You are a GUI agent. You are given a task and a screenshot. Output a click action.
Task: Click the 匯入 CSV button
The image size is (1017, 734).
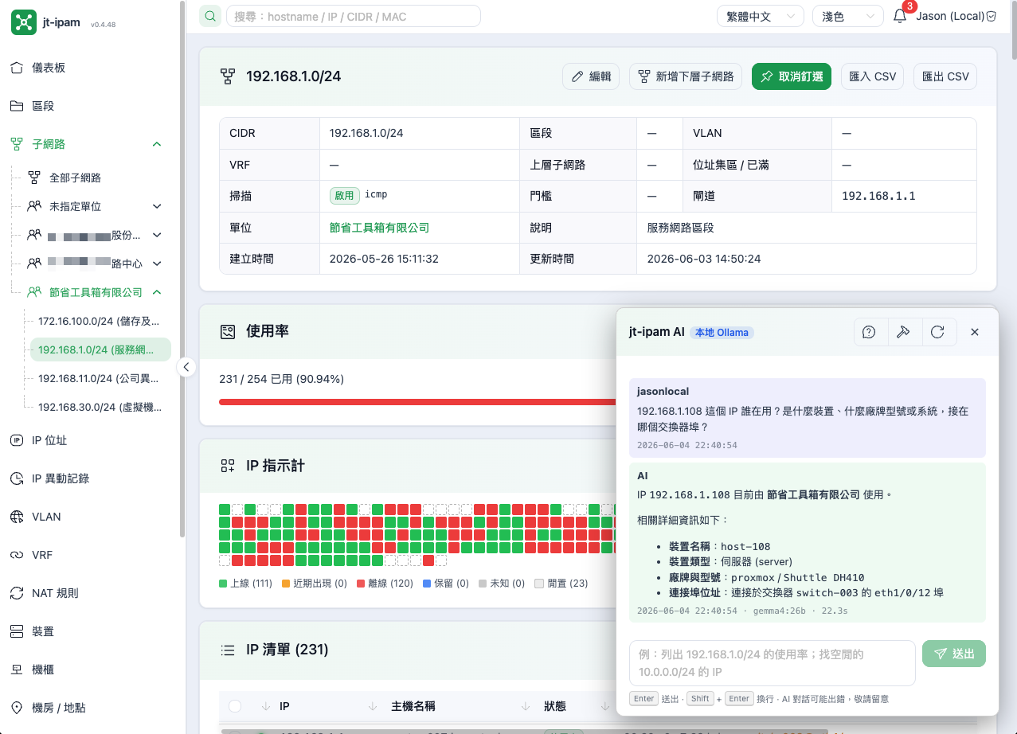pyautogui.click(x=873, y=76)
